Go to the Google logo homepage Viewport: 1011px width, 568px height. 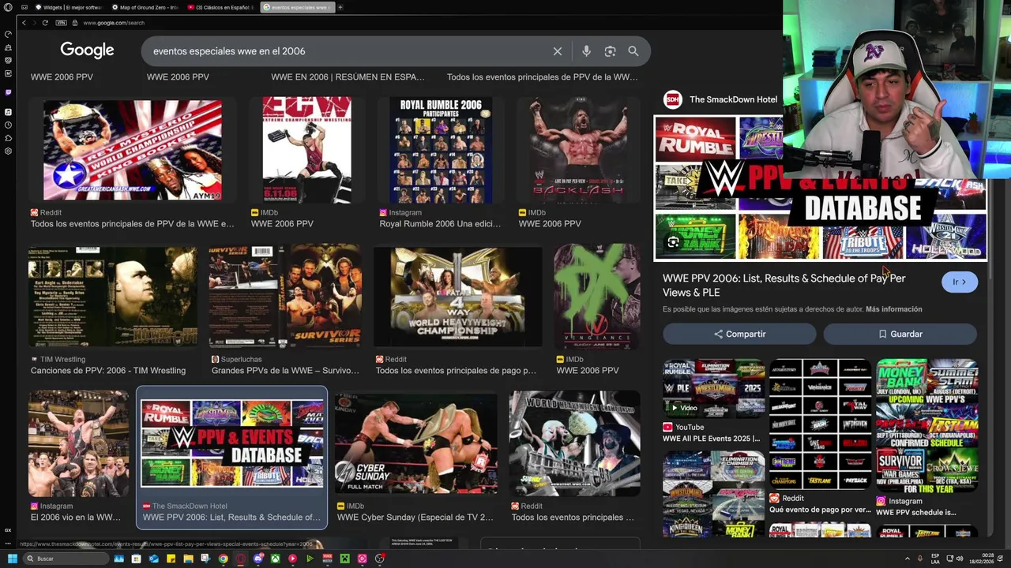(87, 50)
